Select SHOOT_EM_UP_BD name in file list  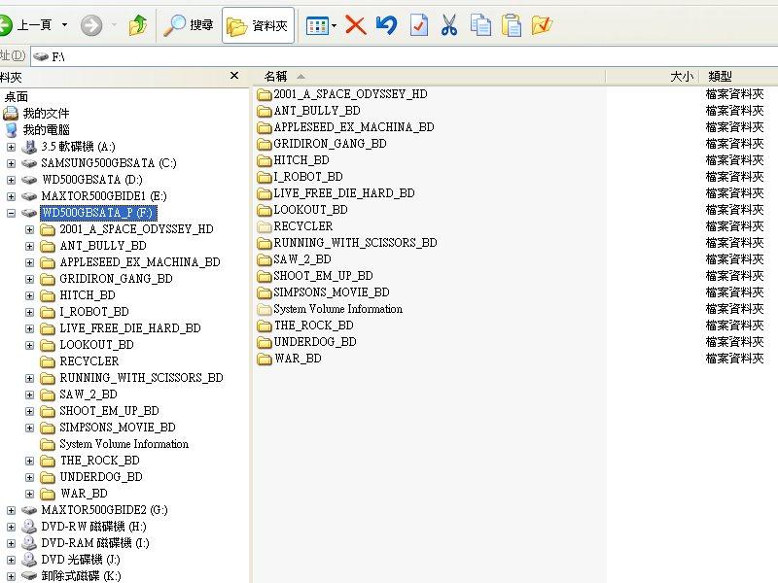pos(323,276)
